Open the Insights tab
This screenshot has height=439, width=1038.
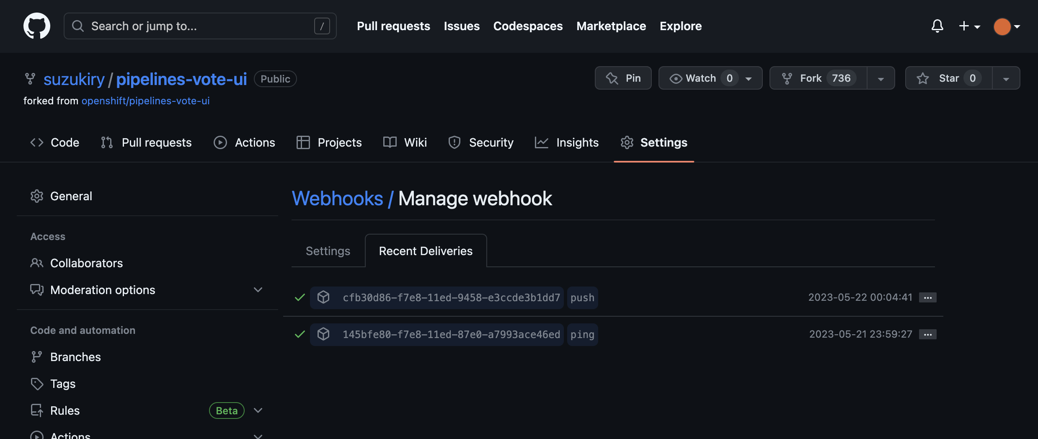[566, 142]
